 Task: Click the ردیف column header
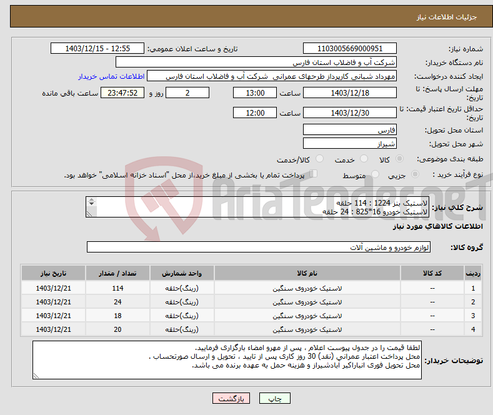pos(473,273)
